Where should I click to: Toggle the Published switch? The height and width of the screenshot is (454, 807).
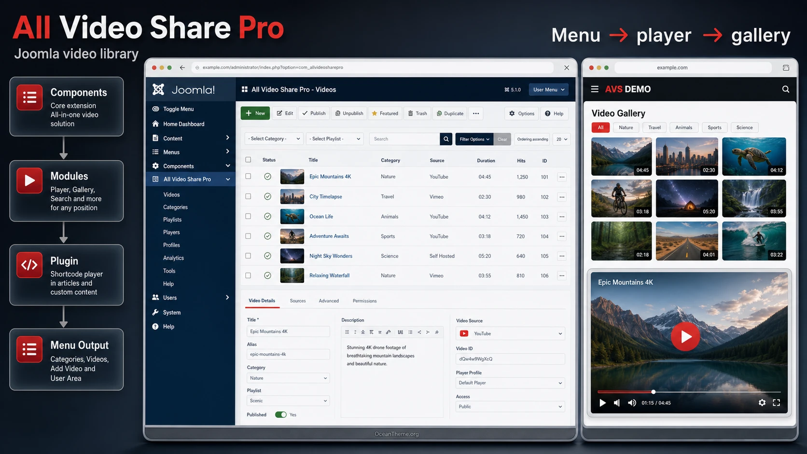281,415
